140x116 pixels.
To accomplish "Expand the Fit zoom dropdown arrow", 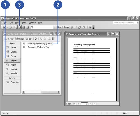I will click(54, 27).
